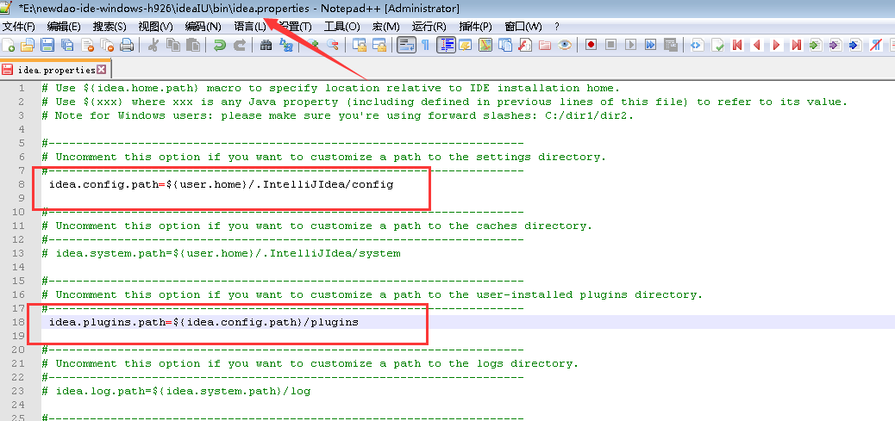
Task: Open the 编码(N) menu
Action: pyautogui.click(x=203, y=26)
